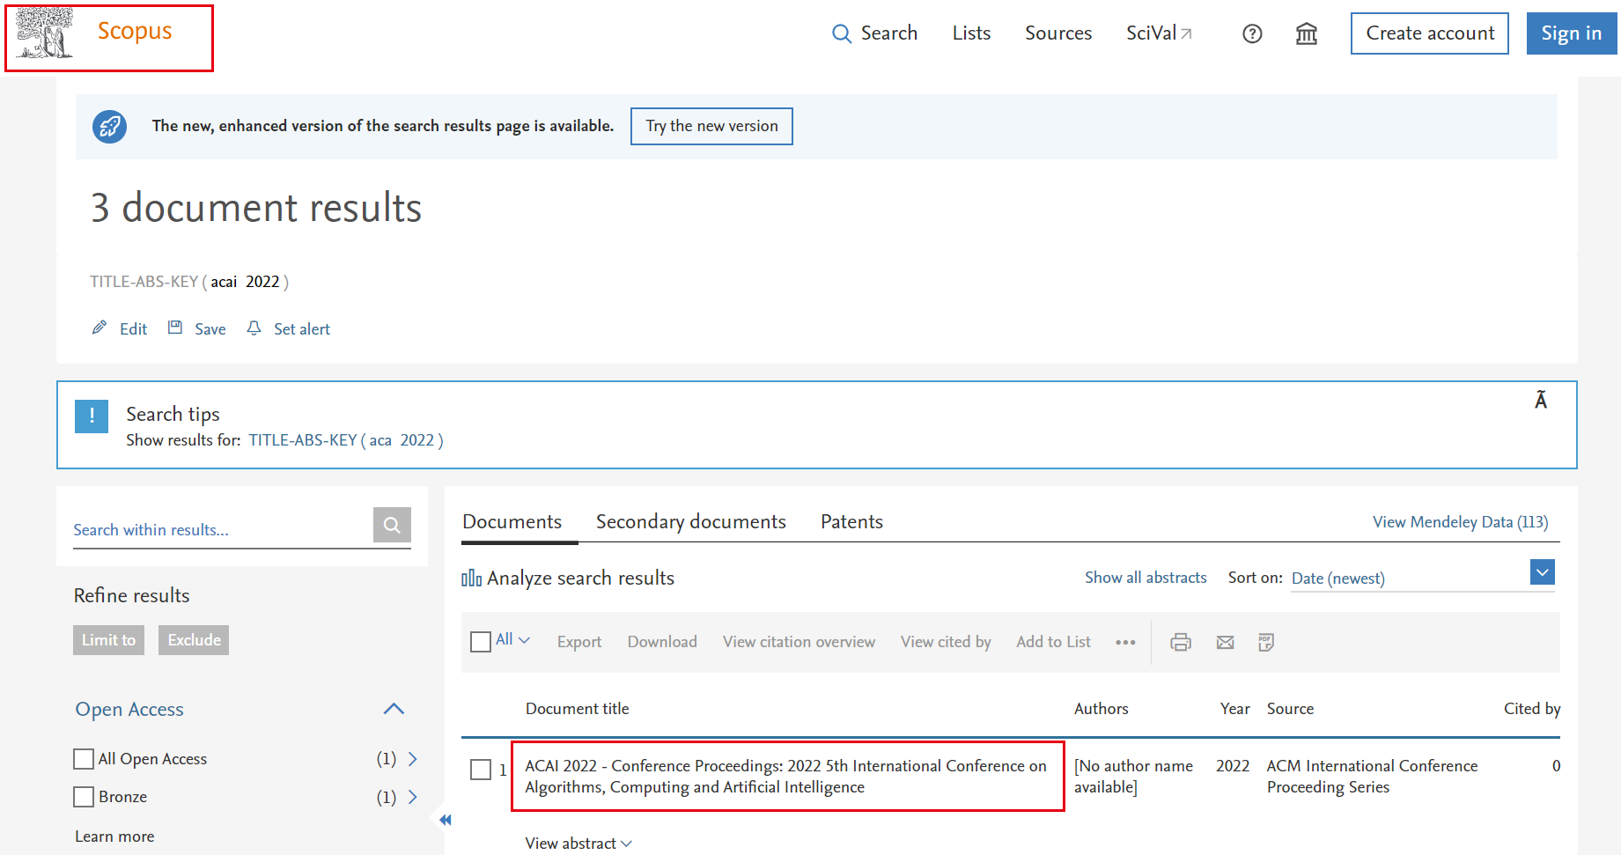Collapse the Open Access section
The height and width of the screenshot is (855, 1621).
(394, 709)
